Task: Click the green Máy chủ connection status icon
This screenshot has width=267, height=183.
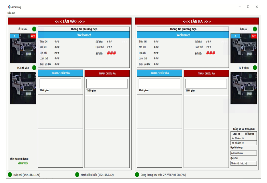Action: point(10,174)
